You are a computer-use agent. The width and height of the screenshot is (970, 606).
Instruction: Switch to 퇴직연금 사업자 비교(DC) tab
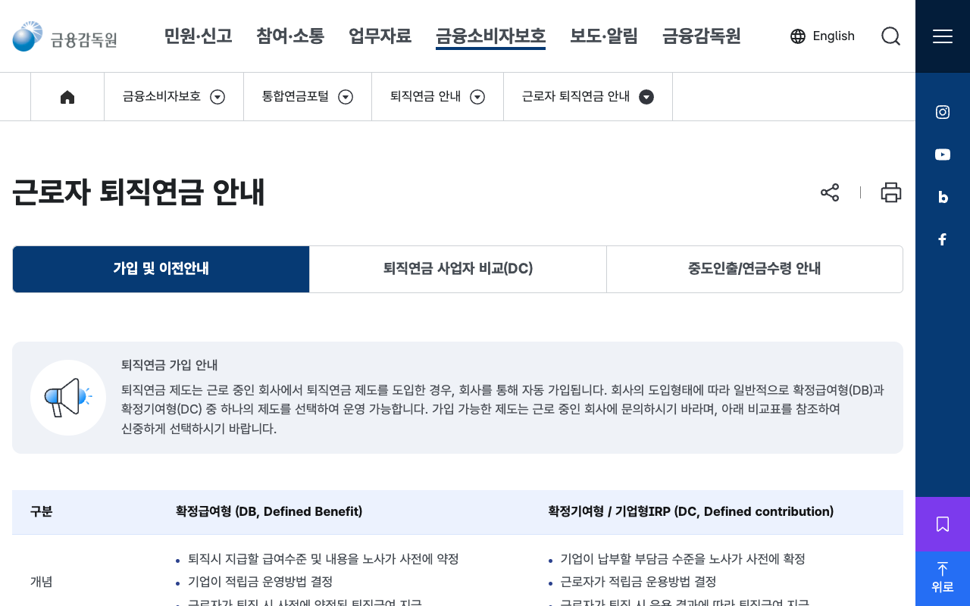pyautogui.click(x=458, y=269)
